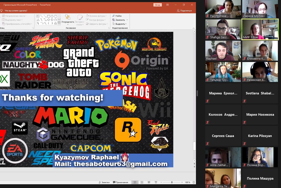
Task: Click the Сергеев Саша participant name
Action: (x=223, y=136)
